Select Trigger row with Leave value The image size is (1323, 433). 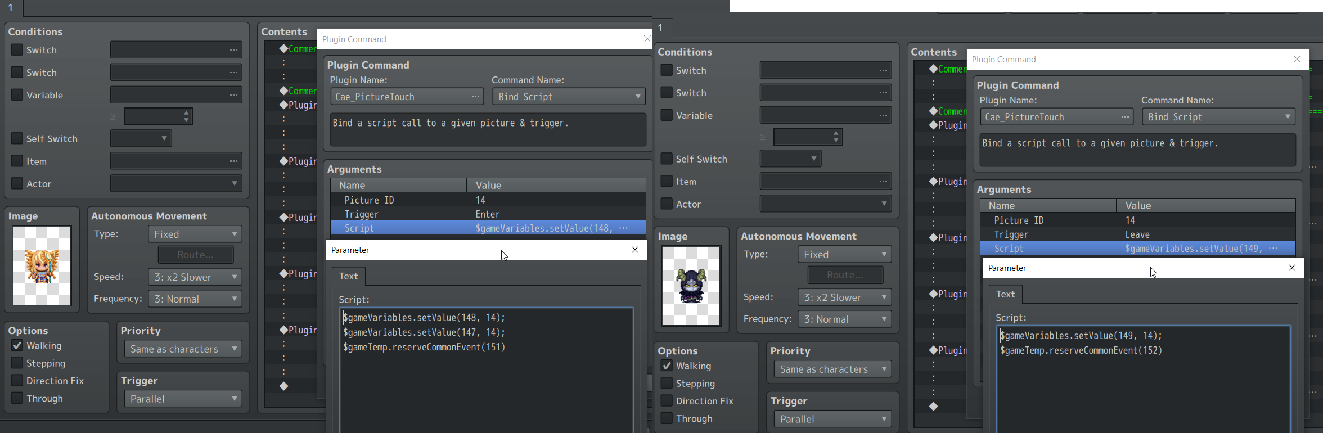(1138, 234)
